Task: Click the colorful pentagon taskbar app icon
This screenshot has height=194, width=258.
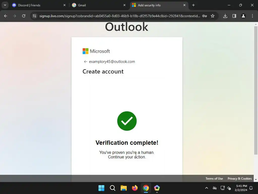Action: click(157, 188)
